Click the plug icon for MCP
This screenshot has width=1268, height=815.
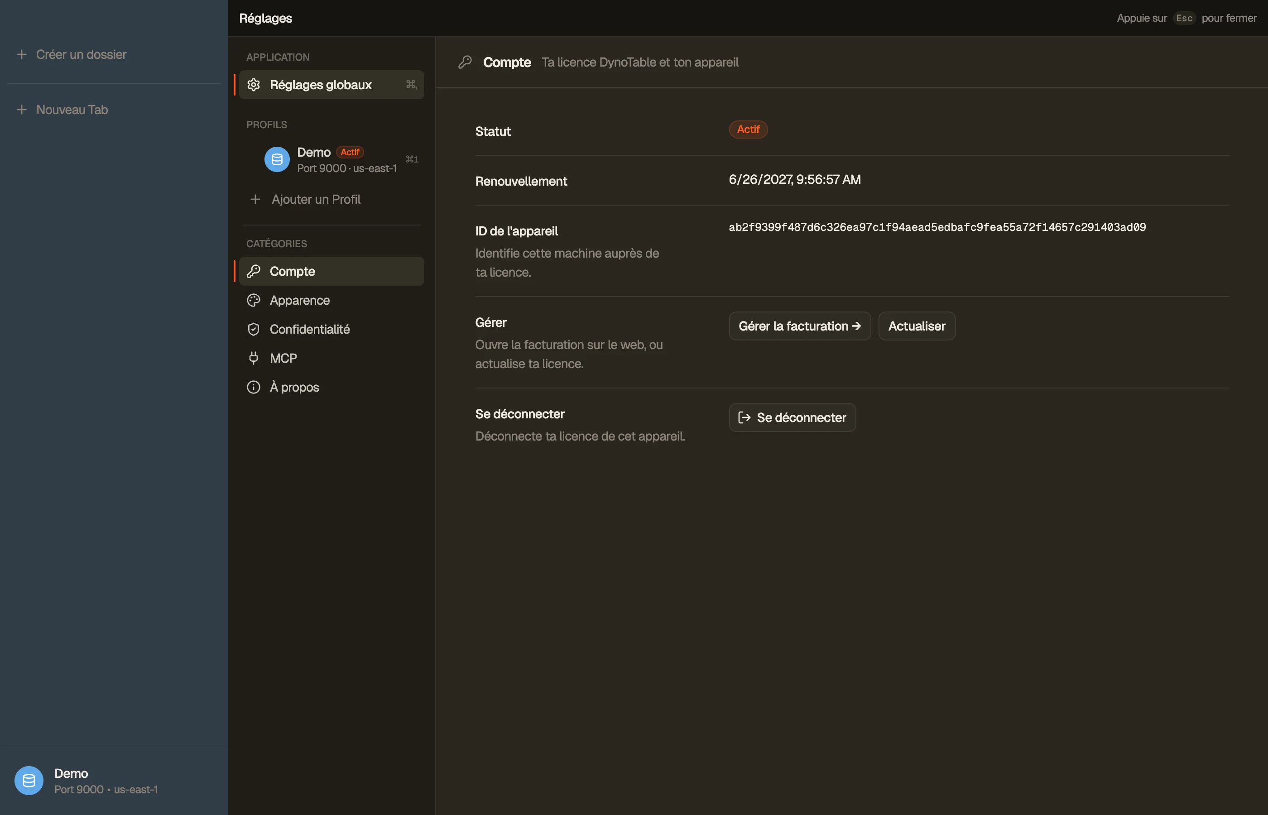[254, 358]
